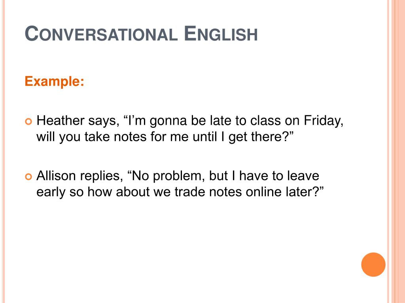Click the word ENGLISH in the title
The height and width of the screenshot is (303, 405).
pos(221,34)
